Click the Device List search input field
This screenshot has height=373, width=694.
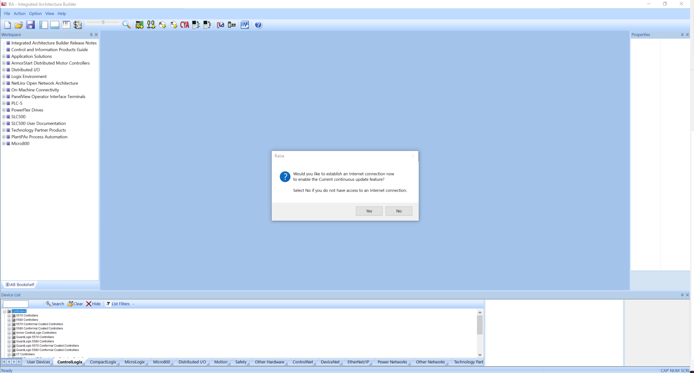[x=15, y=304]
